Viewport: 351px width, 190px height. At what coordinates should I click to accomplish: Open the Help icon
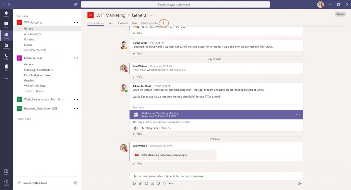pos(6,182)
